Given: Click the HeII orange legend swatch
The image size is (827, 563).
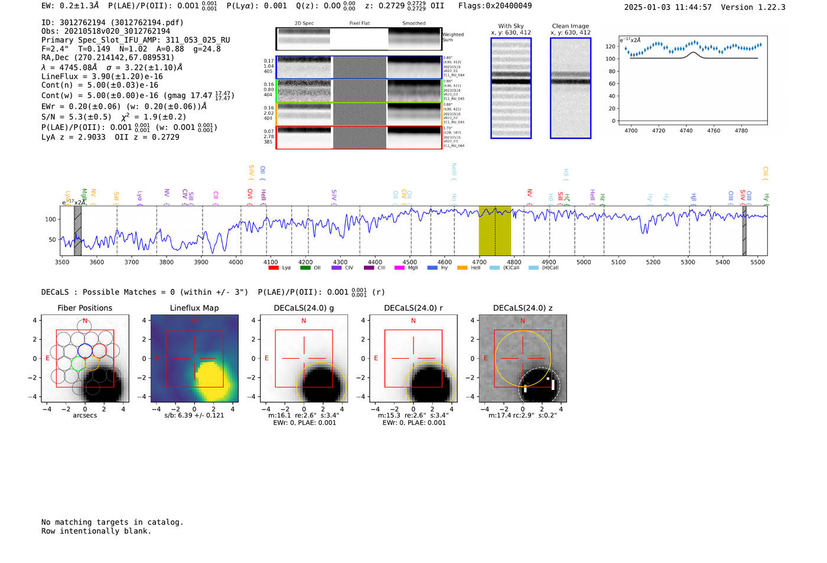Looking at the screenshot, I should click(x=463, y=268).
